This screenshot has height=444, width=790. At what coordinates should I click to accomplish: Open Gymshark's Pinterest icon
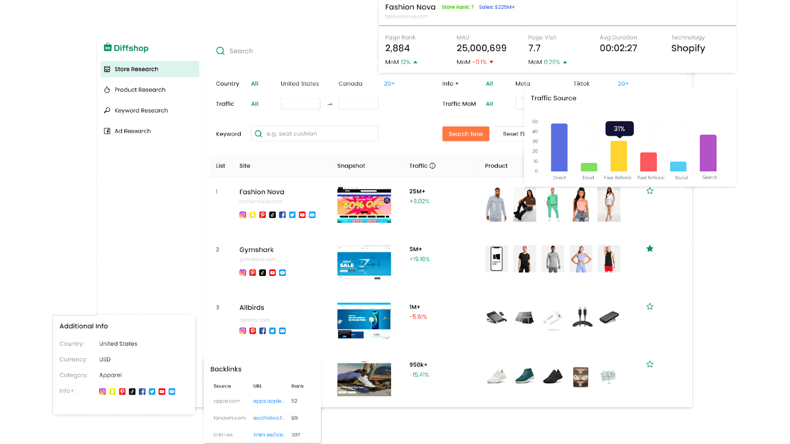(253, 273)
